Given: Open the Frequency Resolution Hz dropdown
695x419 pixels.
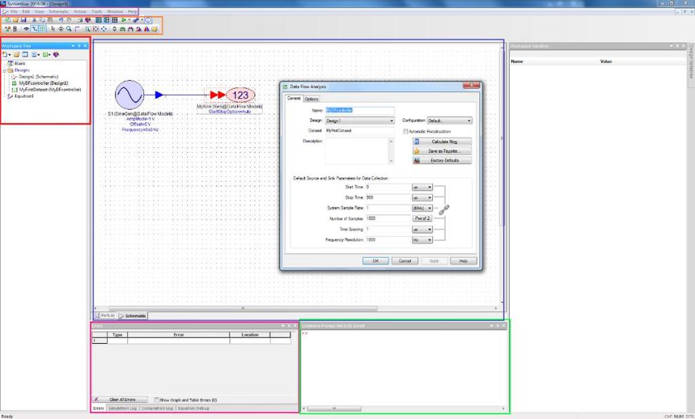Looking at the screenshot, I should click(422, 239).
